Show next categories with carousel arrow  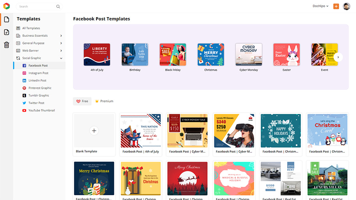(x=338, y=57)
